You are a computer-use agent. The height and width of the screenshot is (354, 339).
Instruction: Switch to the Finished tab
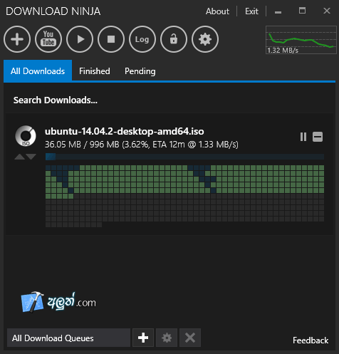point(95,71)
